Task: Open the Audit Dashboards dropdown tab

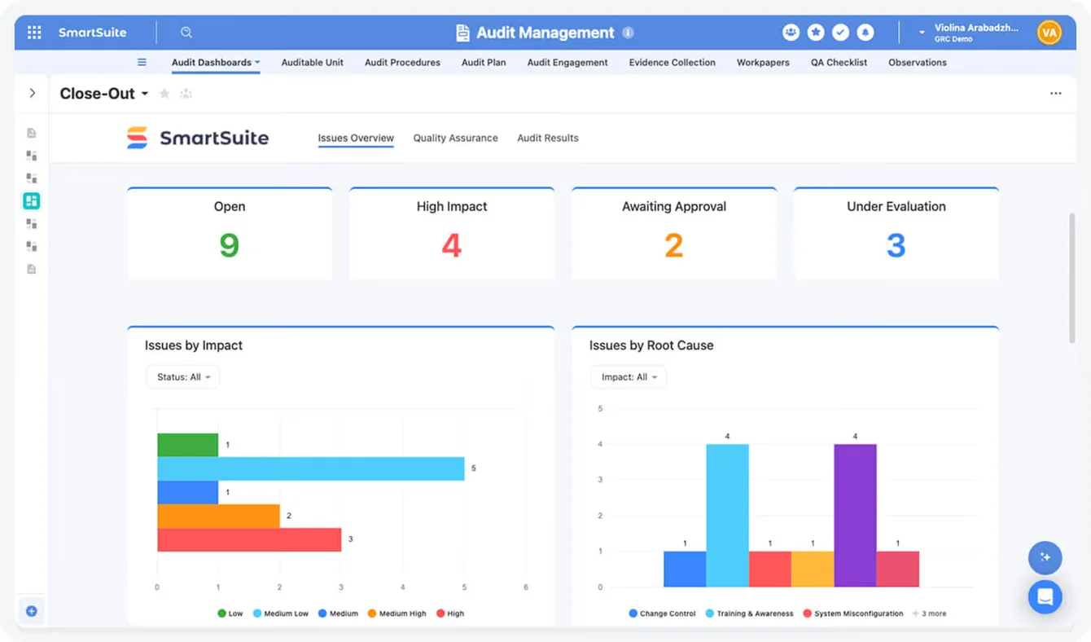Action: pos(216,62)
